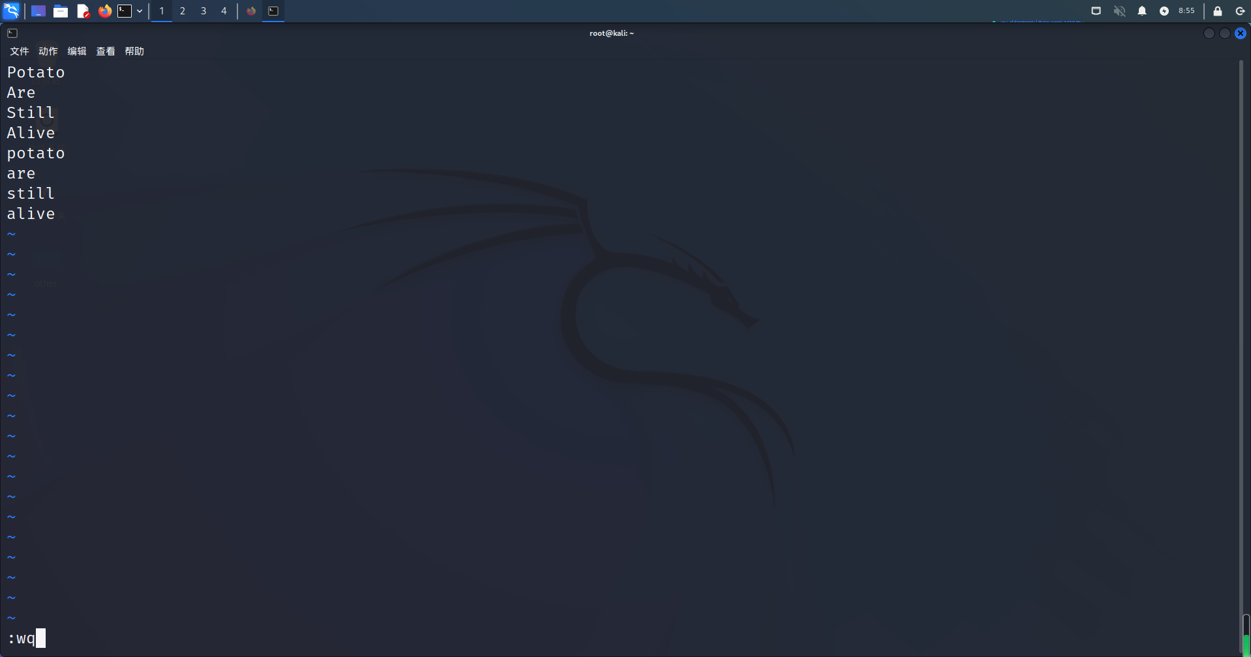Screen dimensions: 1251x657
Task: Click the lowercase "are" line
Action: [x=21, y=173]
